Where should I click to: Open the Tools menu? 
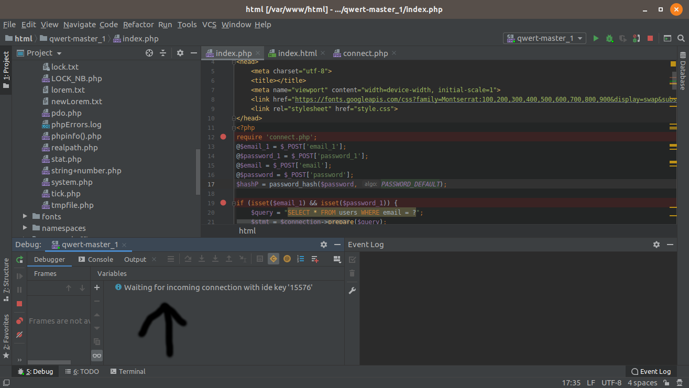point(187,25)
